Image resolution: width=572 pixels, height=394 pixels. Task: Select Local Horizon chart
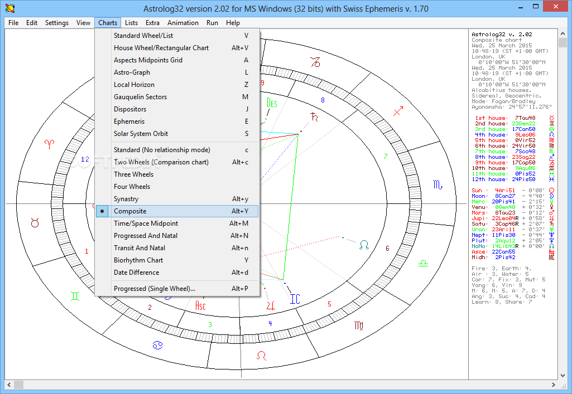pos(177,85)
